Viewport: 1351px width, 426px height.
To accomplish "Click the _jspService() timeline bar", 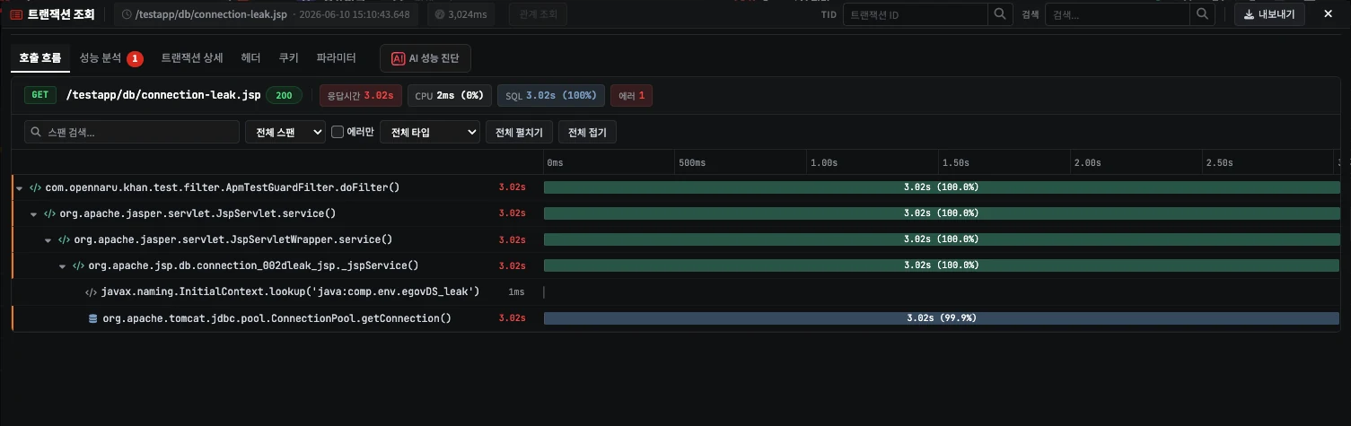I will [941, 265].
